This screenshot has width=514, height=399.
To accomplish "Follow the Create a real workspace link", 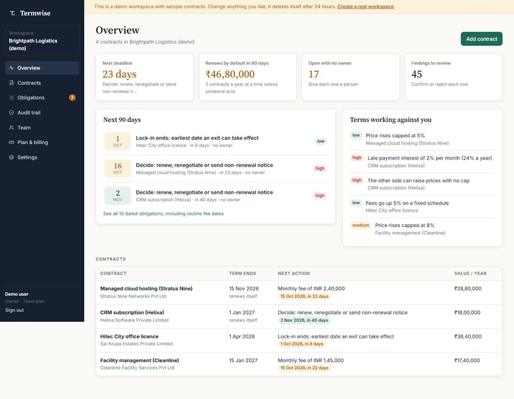I will (366, 6).
